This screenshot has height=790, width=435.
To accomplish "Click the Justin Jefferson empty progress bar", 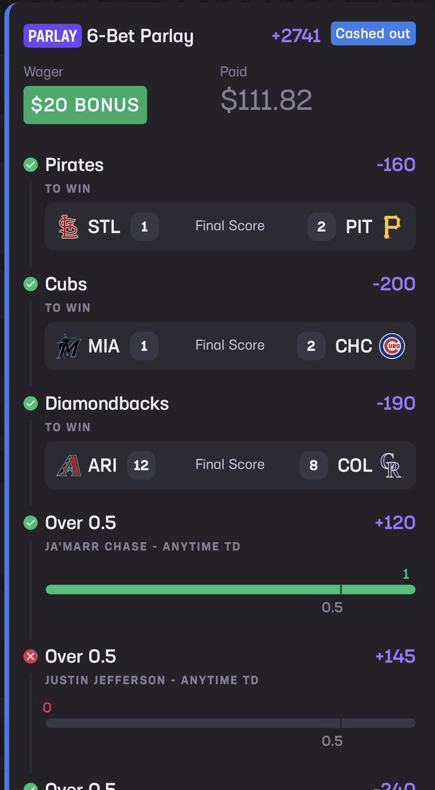I will point(230,723).
